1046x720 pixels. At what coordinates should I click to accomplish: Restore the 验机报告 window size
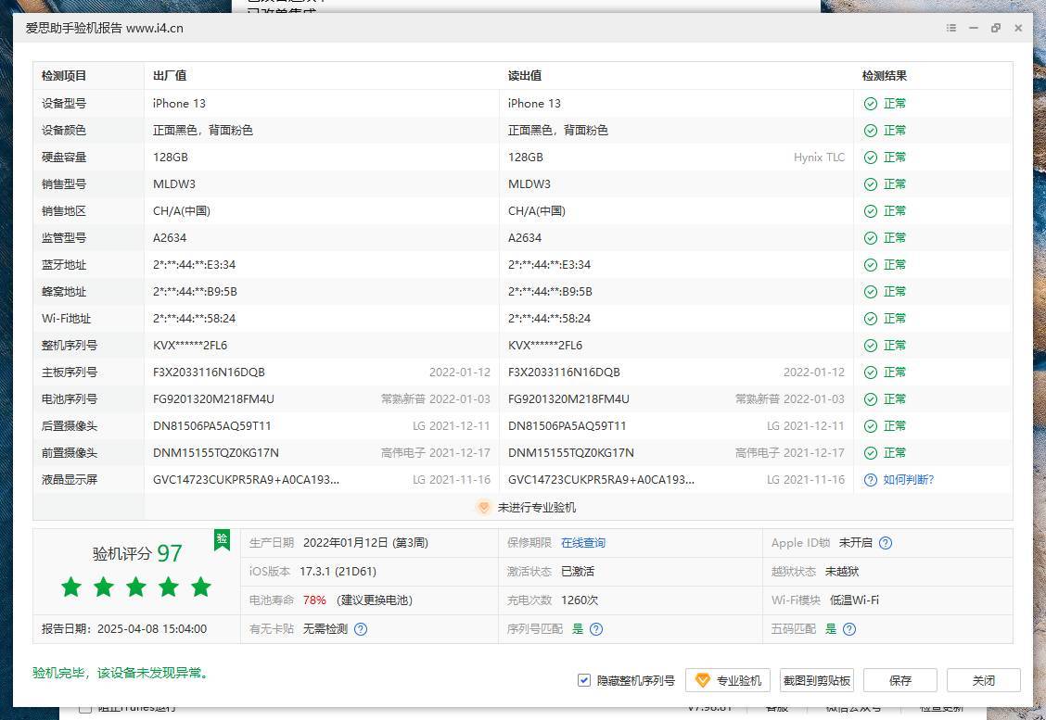995,28
